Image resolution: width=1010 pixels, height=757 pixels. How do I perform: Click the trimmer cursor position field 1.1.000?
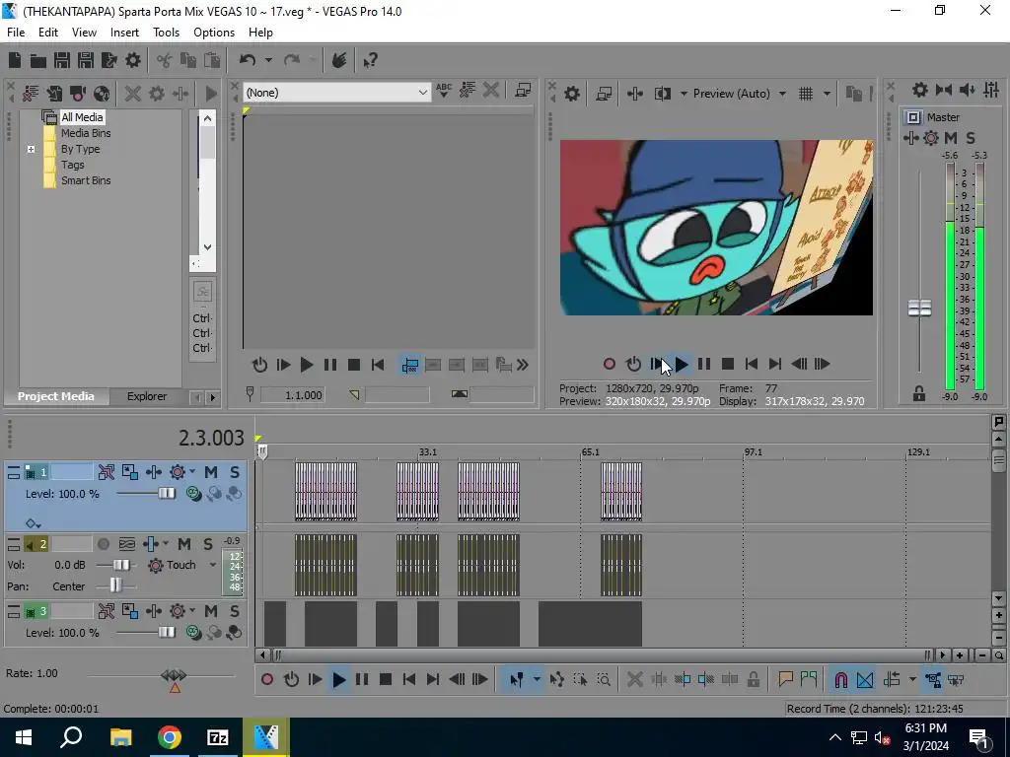click(292, 395)
